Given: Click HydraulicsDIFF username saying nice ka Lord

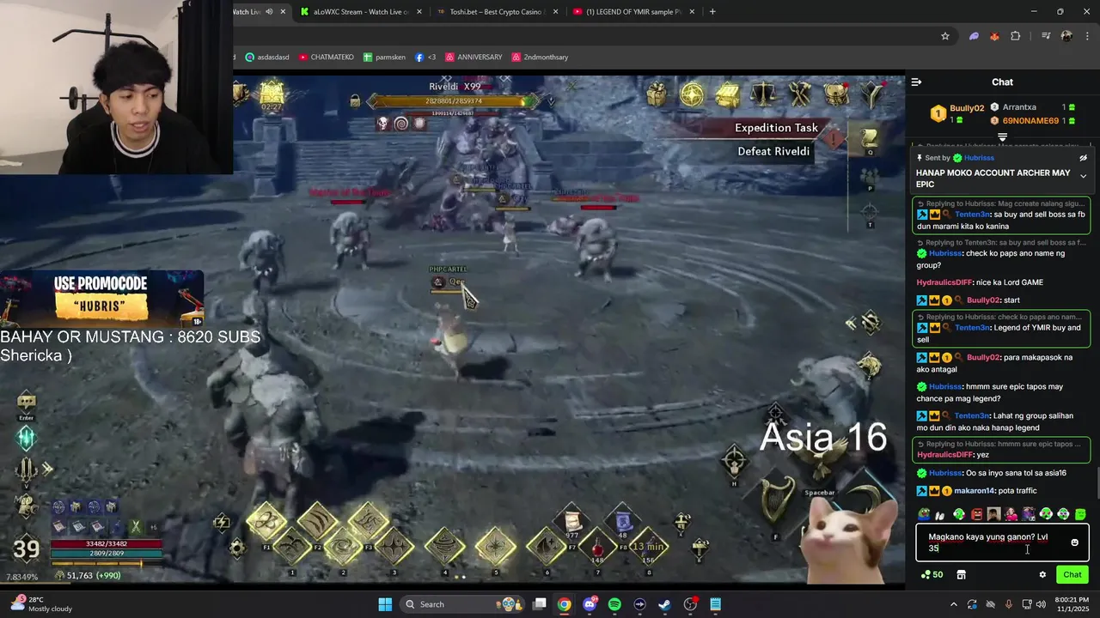Looking at the screenshot, I should (x=944, y=282).
